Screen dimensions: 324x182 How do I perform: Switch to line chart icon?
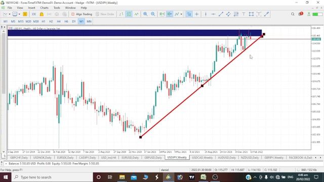pyautogui.click(x=136, y=14)
